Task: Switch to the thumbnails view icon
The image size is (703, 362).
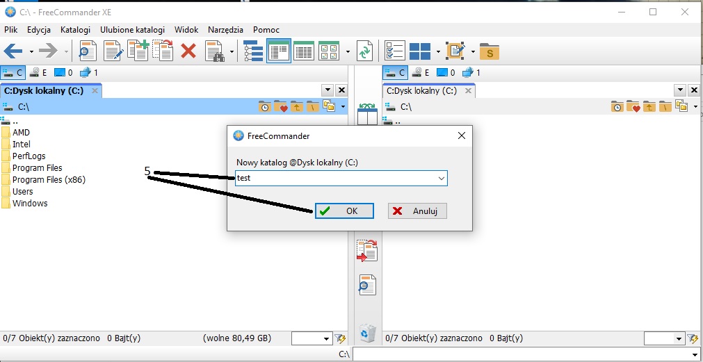Action: (329, 51)
